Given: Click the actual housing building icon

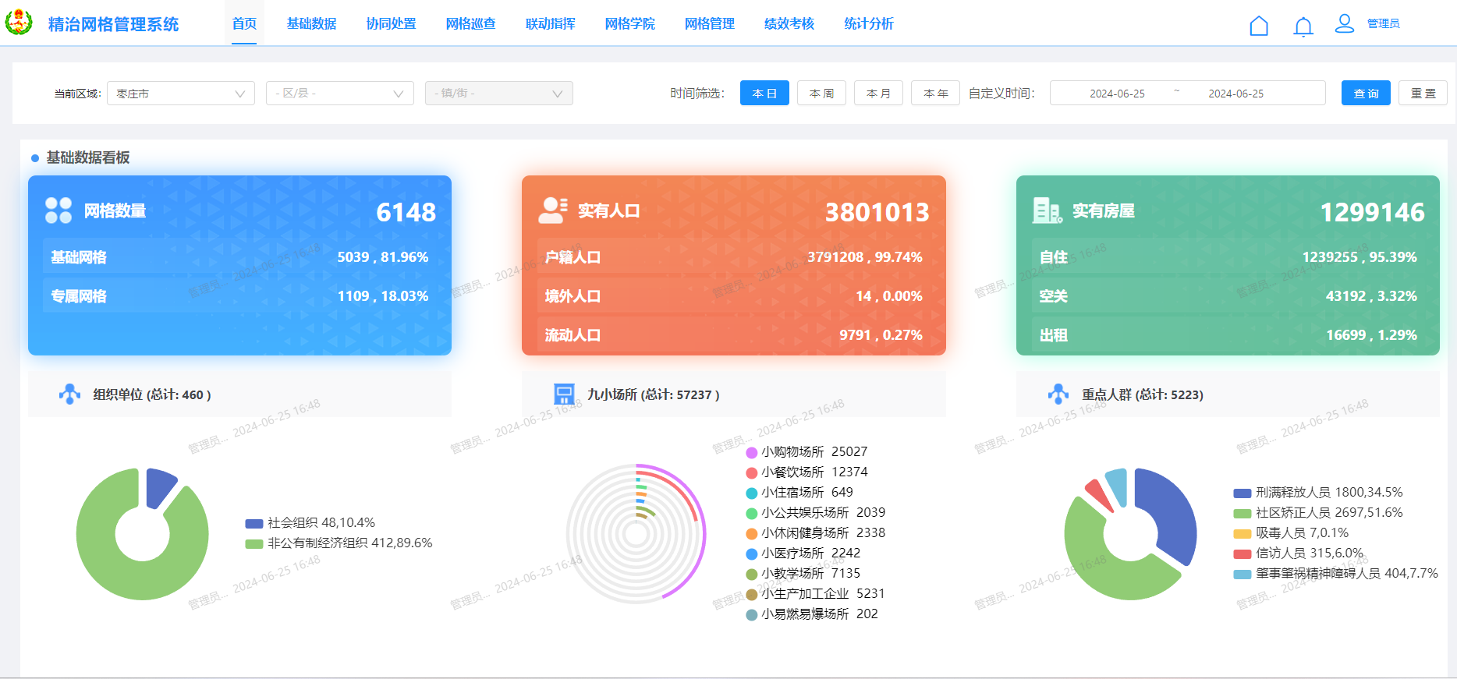Looking at the screenshot, I should 1047,210.
